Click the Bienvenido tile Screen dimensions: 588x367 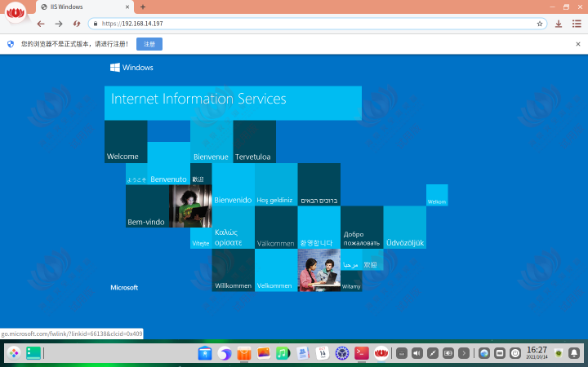tap(233, 185)
